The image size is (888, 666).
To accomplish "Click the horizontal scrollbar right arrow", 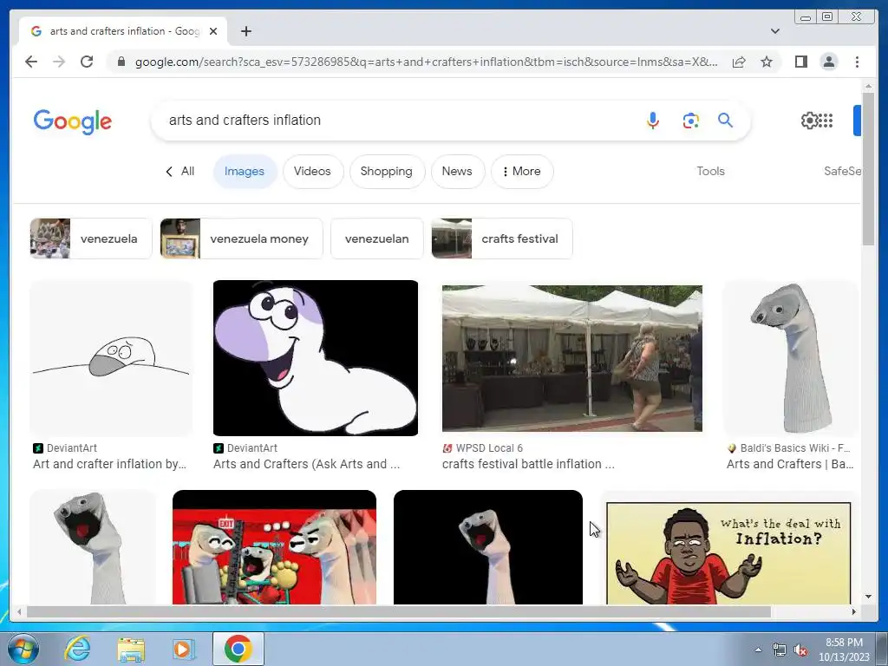I will click(x=854, y=611).
